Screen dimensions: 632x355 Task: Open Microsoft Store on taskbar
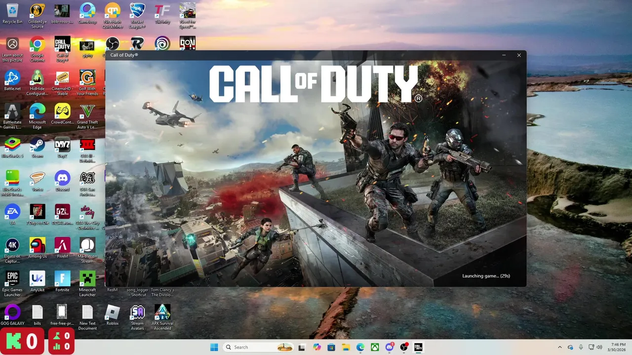tap(331, 347)
